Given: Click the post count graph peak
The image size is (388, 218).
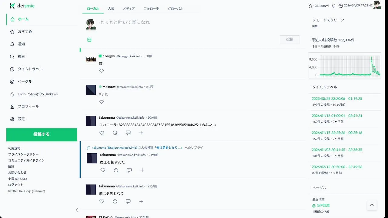Looking at the screenshot, I should point(371,57).
